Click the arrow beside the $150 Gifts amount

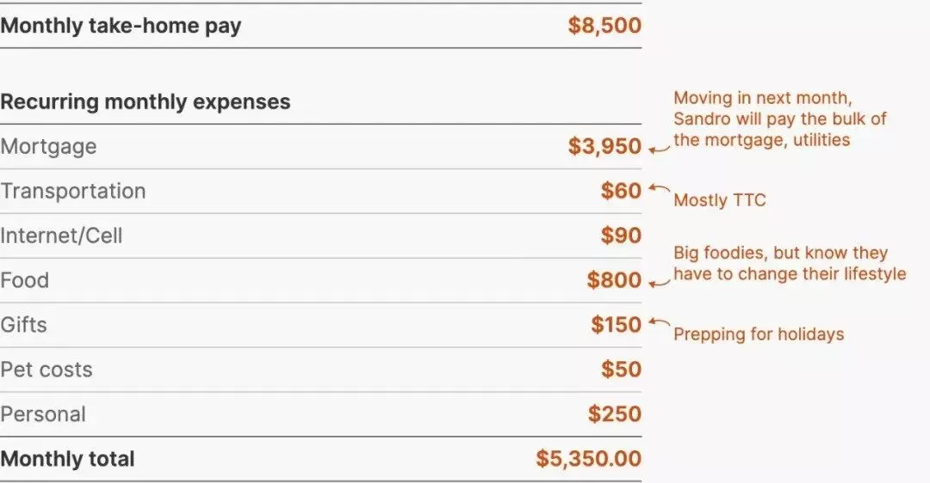(659, 322)
